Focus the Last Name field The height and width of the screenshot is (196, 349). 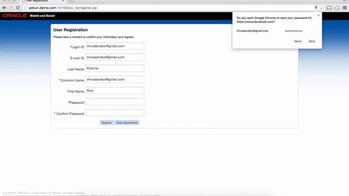(115, 69)
